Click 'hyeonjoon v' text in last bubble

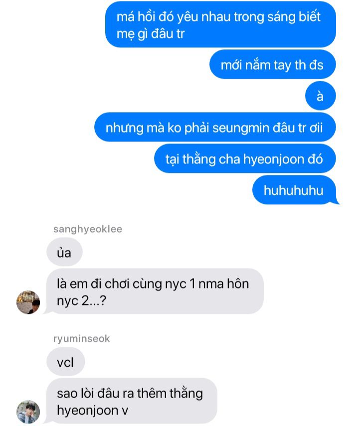(x=92, y=411)
